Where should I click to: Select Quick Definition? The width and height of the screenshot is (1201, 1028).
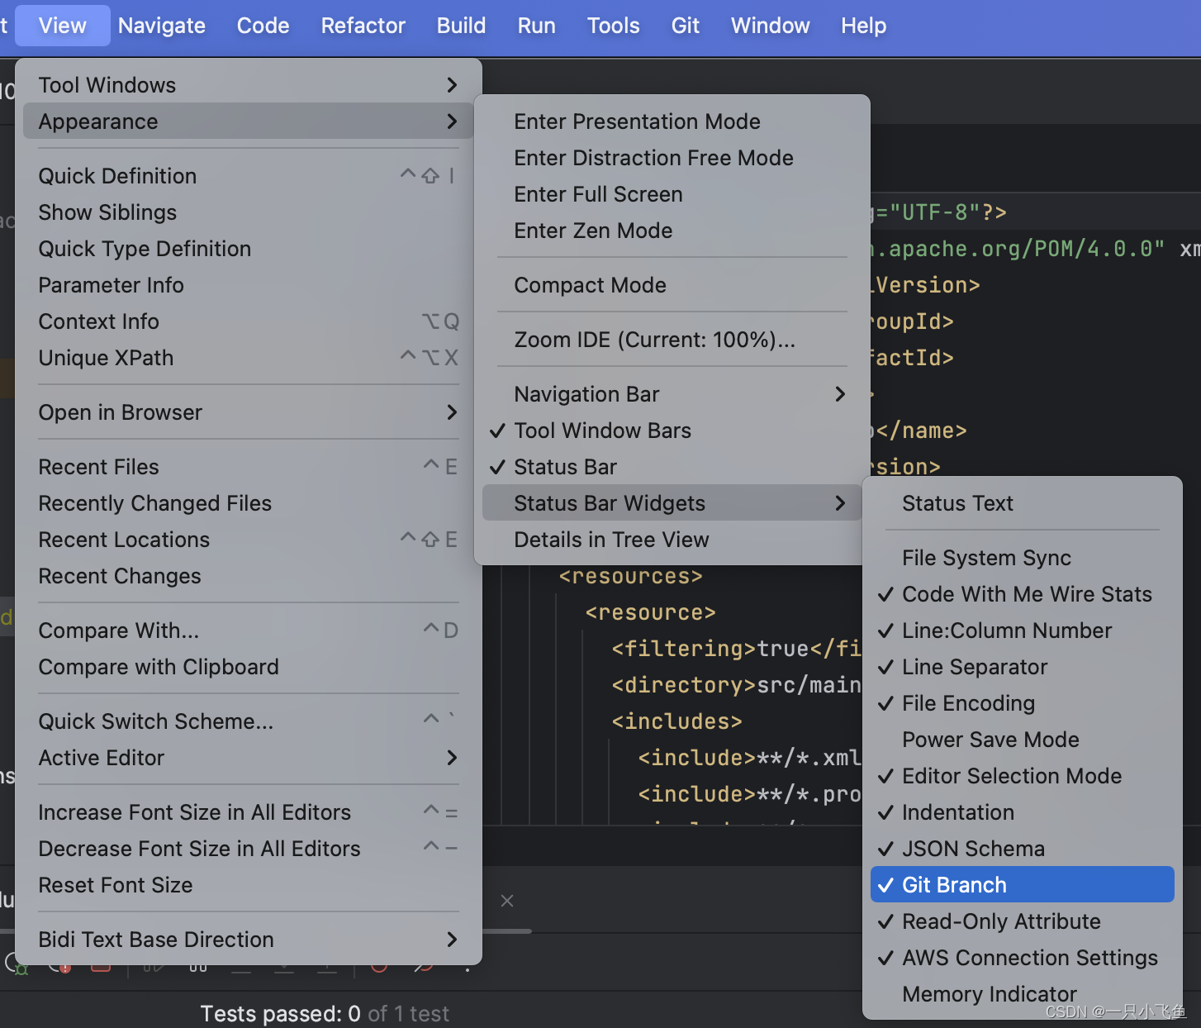click(x=248, y=176)
